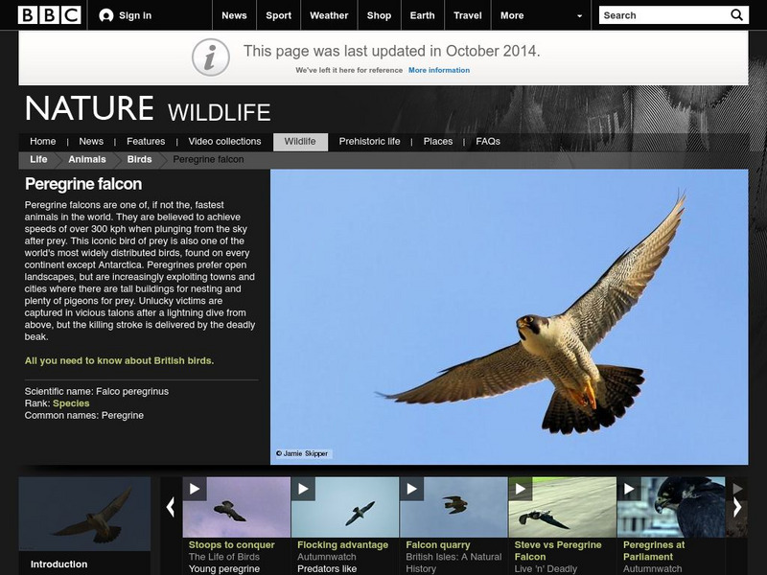Click the Sign in link
Image resolution: width=767 pixels, height=575 pixels.
pyautogui.click(x=135, y=15)
